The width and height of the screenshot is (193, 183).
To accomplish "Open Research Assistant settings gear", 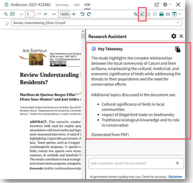I will pyautogui.click(x=174, y=36).
